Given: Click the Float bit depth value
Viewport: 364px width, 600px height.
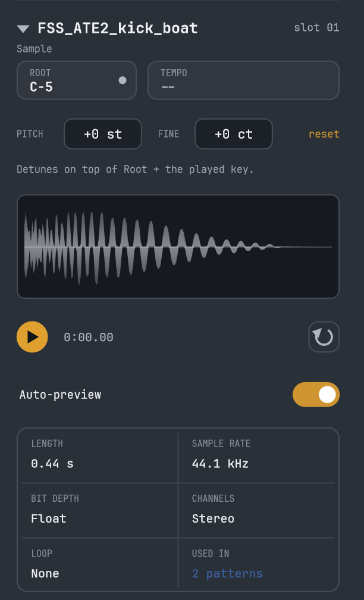Looking at the screenshot, I should (x=49, y=519).
